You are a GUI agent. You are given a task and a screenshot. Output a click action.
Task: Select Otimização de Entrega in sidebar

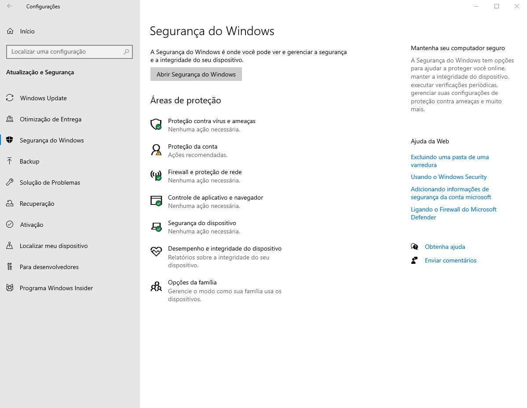[50, 119]
